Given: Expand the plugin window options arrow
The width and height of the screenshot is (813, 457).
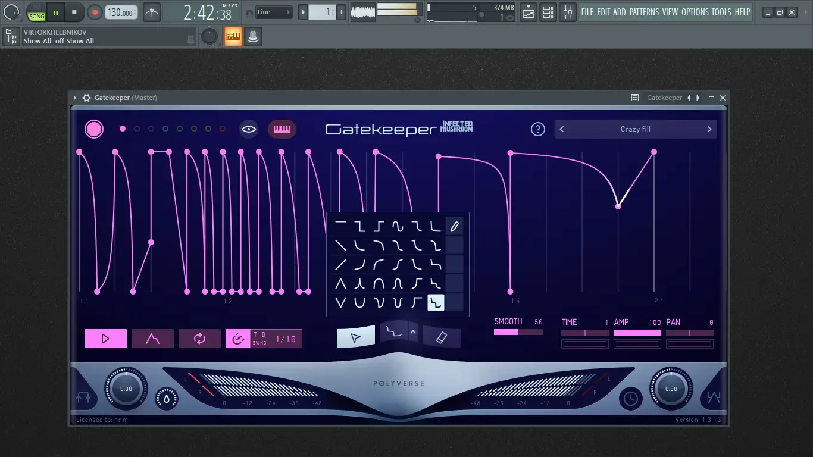Looking at the screenshot, I should click(75, 98).
